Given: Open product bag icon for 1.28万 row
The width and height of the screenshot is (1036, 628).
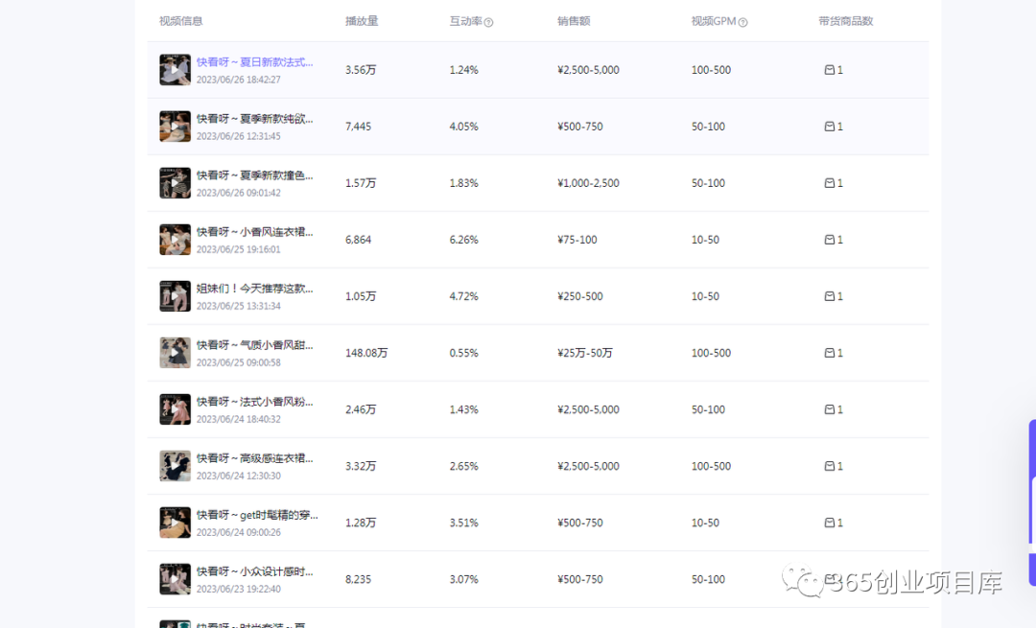Looking at the screenshot, I should click(x=829, y=523).
